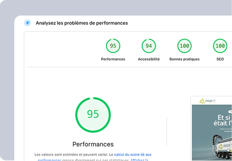The image size is (232, 161).
Task: Select the 100 SEO gauge circle
Action: tap(220, 46)
